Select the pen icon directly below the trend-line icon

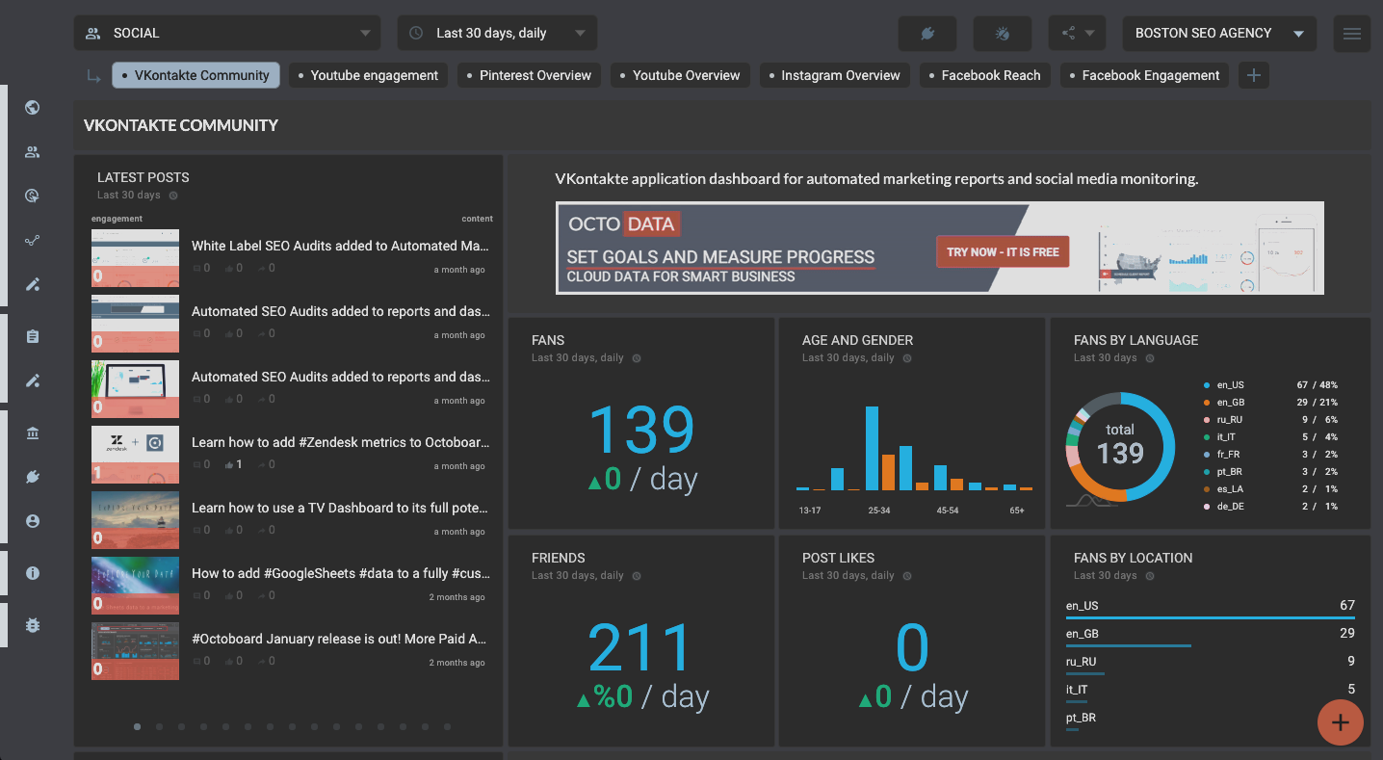pyautogui.click(x=33, y=284)
